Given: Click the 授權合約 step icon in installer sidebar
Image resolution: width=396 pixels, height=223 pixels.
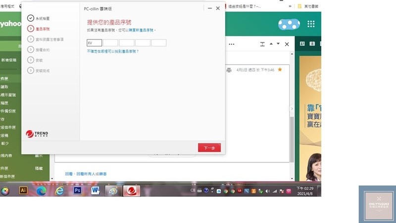Looking at the screenshot, I should [x=31, y=50].
